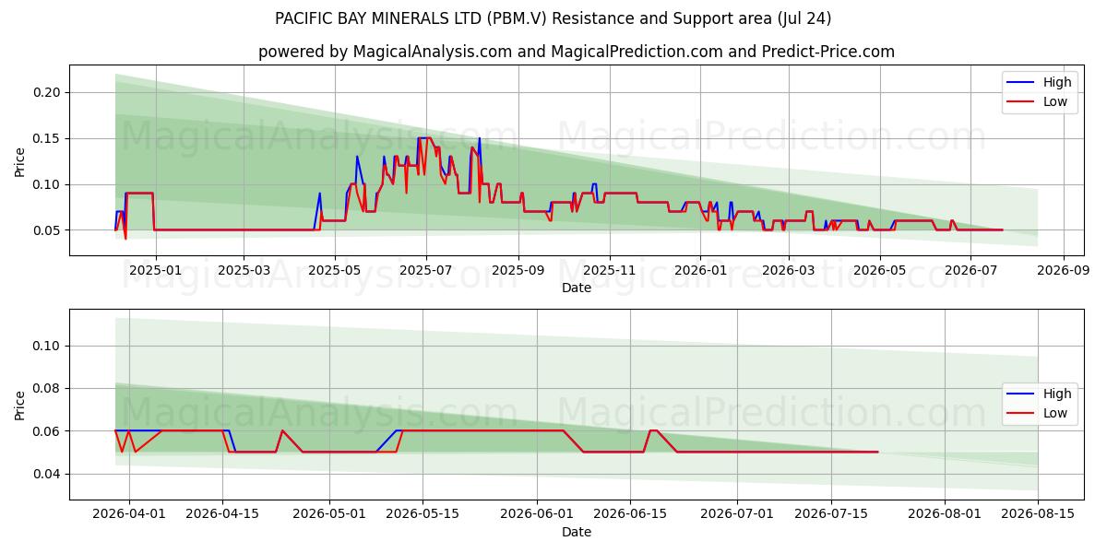Viewport: 1107px width, 553px height.
Task: Click the '2026-06-01' tick label
Action: (539, 514)
